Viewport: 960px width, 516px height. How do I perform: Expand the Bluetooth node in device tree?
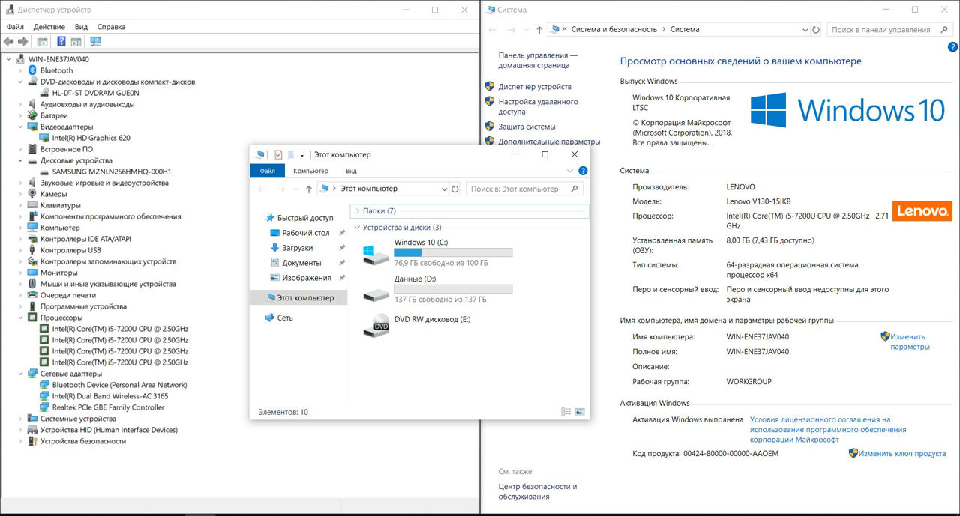pyautogui.click(x=20, y=70)
